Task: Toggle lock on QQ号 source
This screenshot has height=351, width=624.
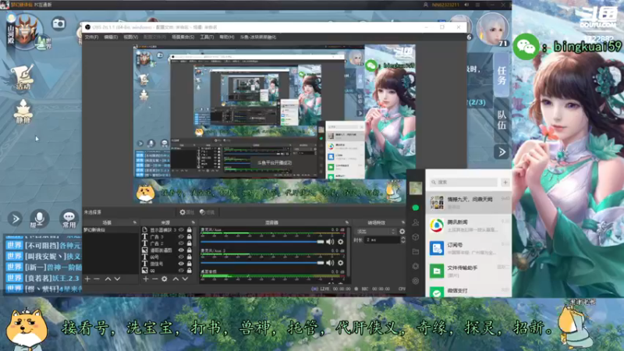Action: pos(190,257)
